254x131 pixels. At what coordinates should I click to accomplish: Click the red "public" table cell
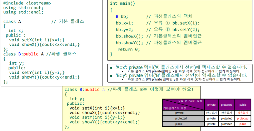243,124
